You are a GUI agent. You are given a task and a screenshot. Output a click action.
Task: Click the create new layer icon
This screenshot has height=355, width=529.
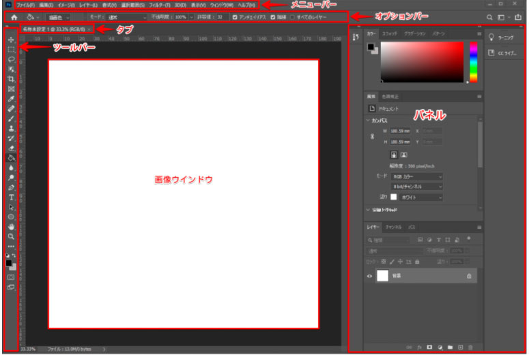point(461,348)
